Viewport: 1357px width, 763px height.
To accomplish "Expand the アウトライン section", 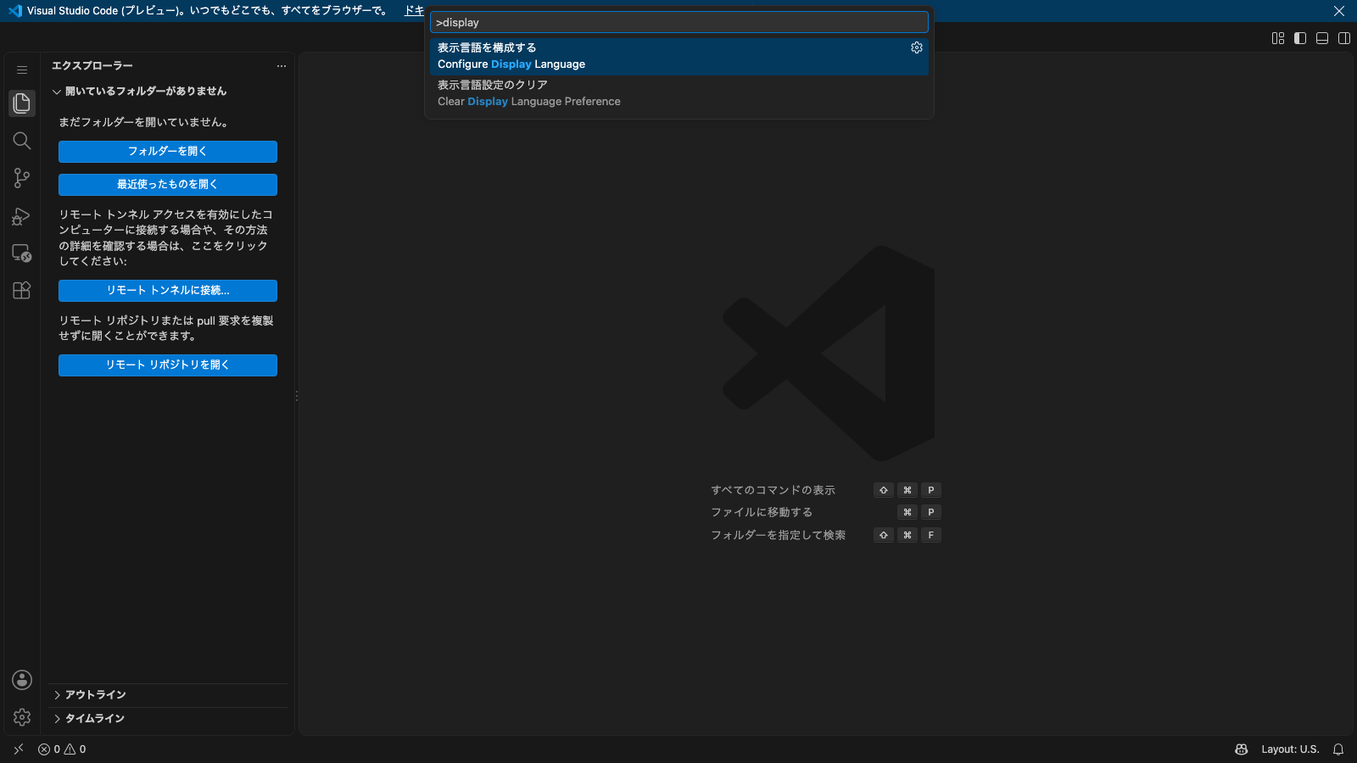I will [168, 695].
